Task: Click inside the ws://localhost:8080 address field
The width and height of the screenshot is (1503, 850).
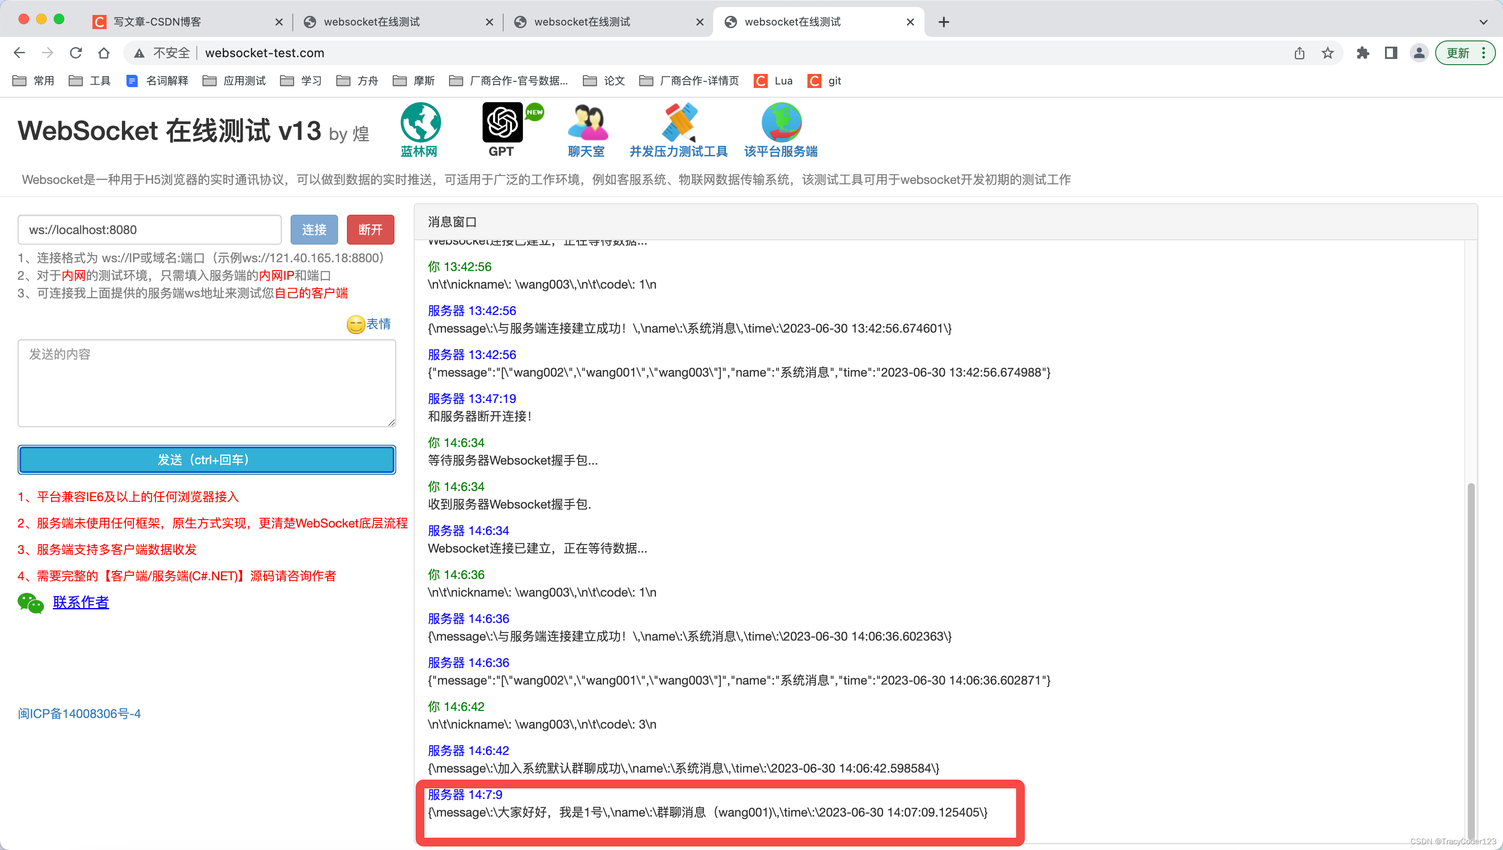Action: click(149, 229)
